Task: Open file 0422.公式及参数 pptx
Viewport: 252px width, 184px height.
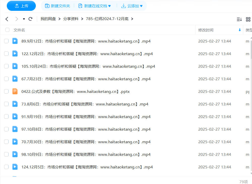Action: (x=75, y=92)
